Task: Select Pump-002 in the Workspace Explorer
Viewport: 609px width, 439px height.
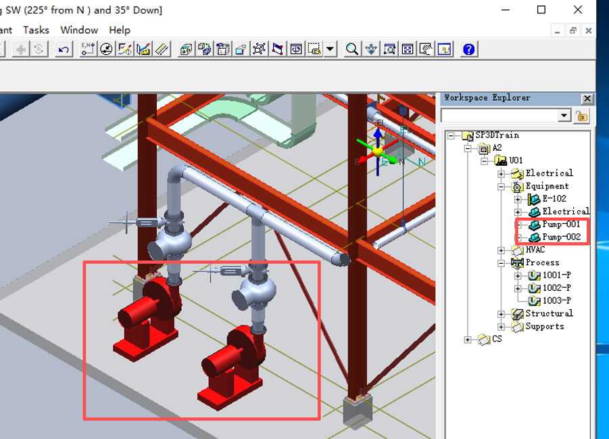Action: 561,237
